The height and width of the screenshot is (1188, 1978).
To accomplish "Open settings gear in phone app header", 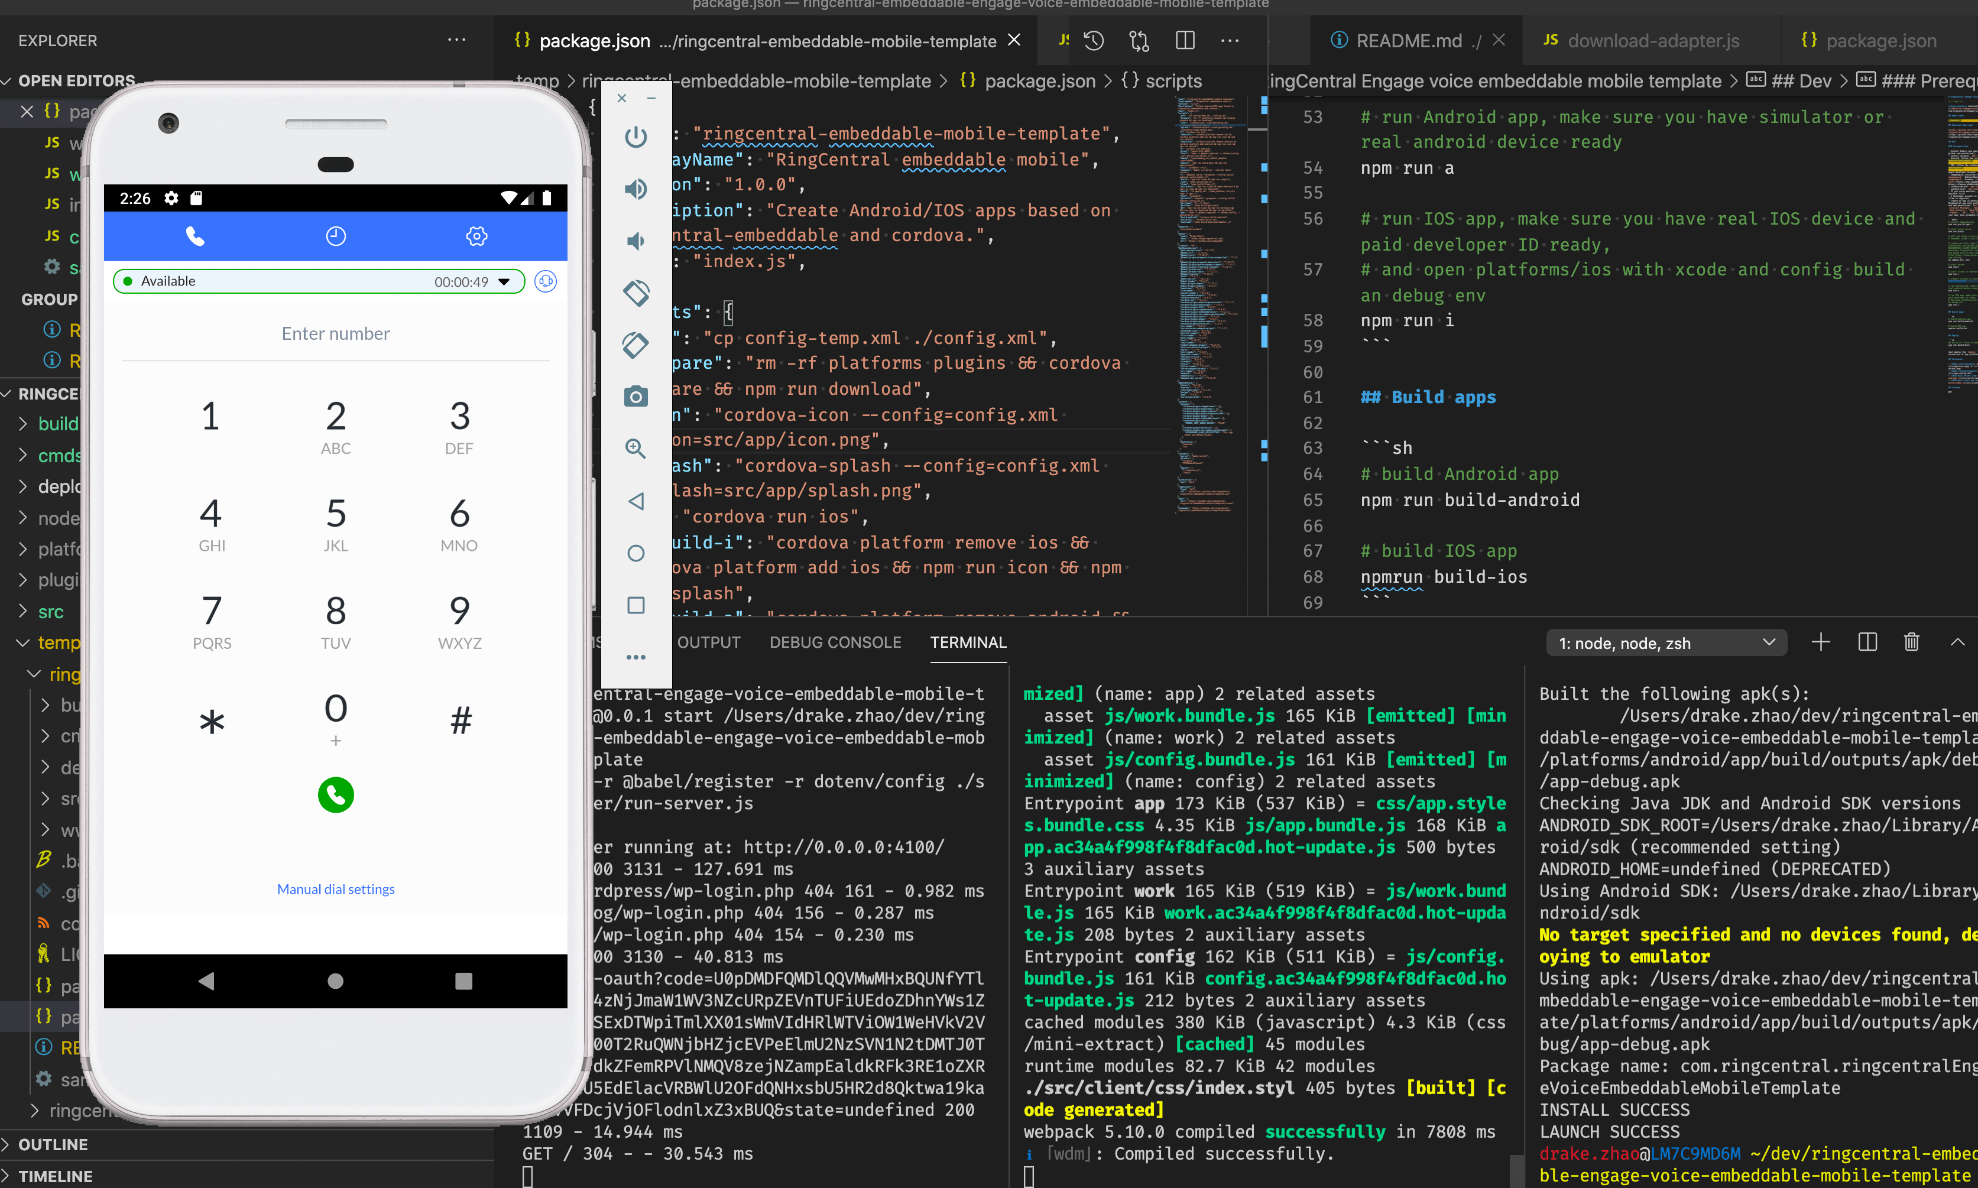I will (476, 236).
